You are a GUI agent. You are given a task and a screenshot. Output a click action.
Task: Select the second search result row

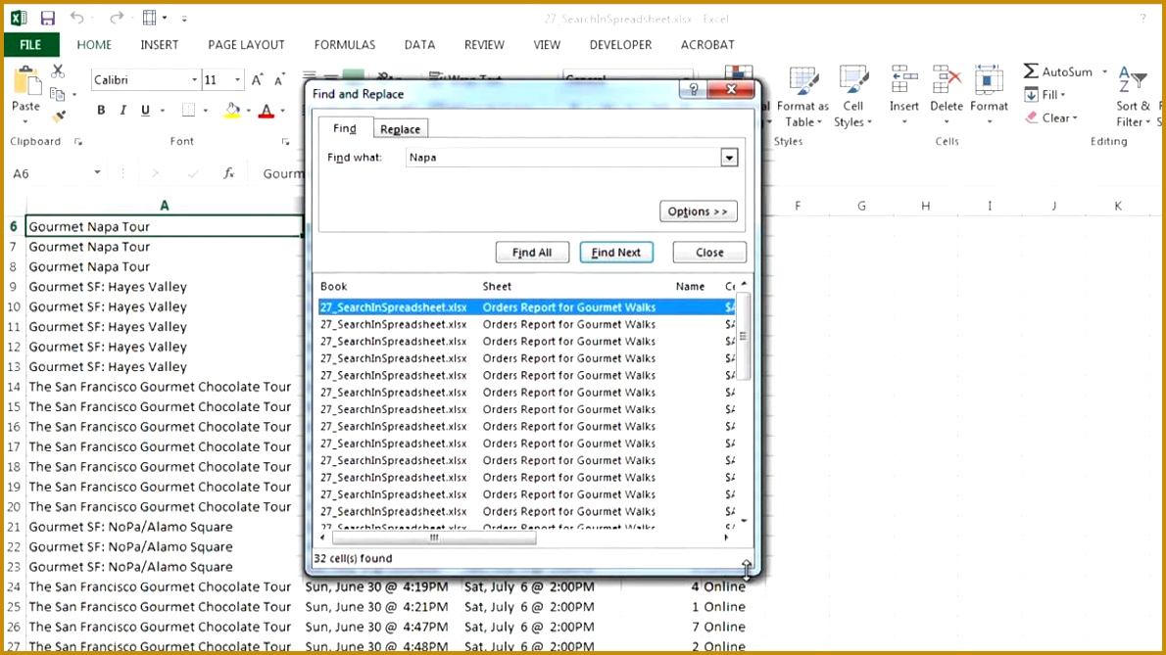point(526,324)
